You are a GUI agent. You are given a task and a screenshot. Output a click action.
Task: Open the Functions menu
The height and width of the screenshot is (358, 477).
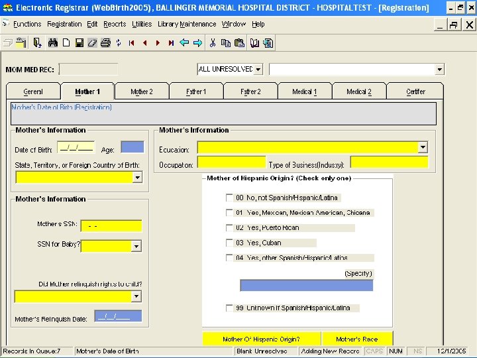coord(27,24)
